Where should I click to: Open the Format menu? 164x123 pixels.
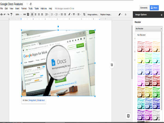pos(24,9)
